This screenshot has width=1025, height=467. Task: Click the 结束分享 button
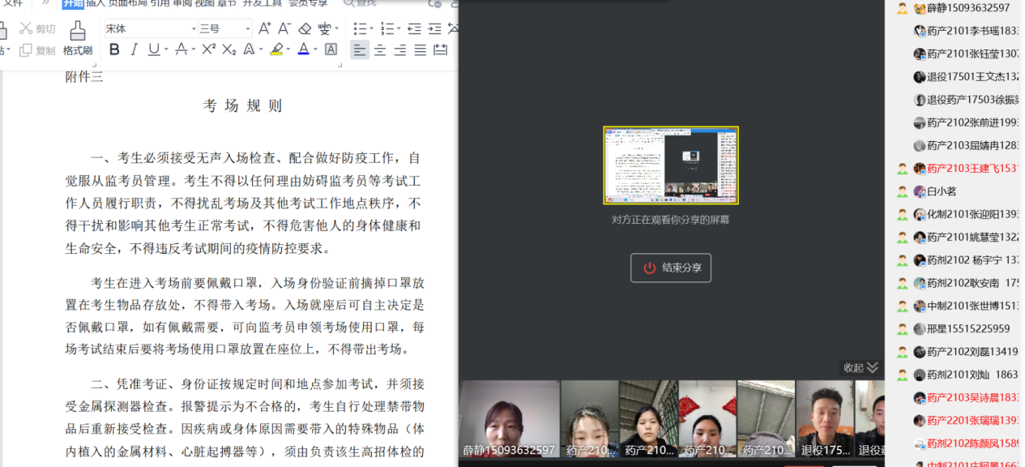[x=671, y=268]
